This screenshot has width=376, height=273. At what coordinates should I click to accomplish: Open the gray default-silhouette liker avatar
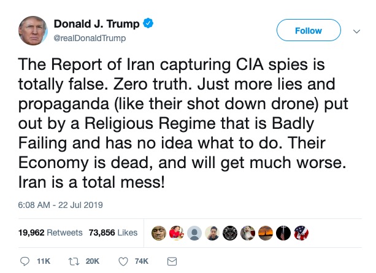(194, 233)
